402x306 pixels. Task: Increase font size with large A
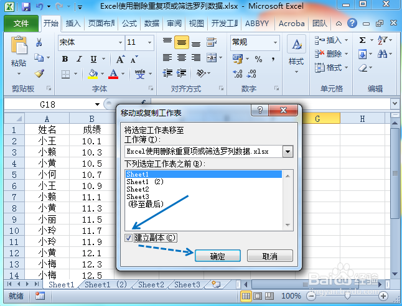point(120,59)
